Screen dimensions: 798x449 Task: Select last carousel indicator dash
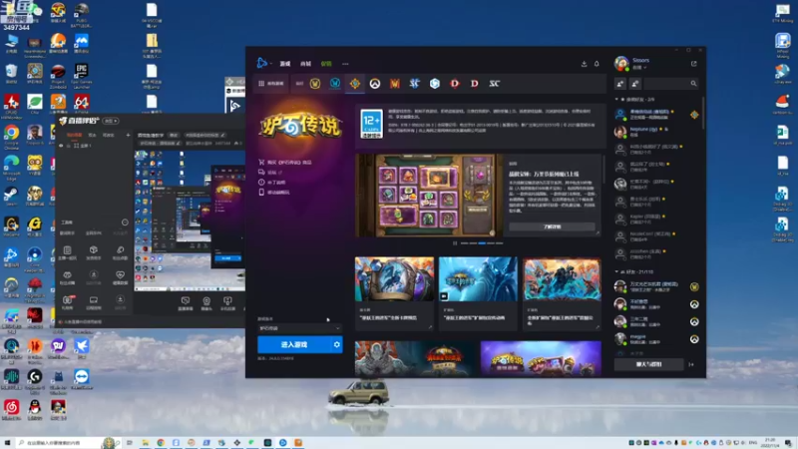pos(500,243)
